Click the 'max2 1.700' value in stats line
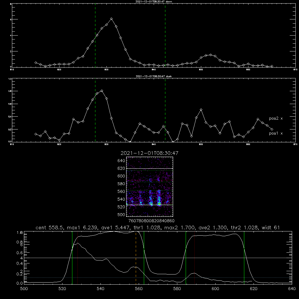The width and height of the screenshot is (299, 299). point(179,228)
